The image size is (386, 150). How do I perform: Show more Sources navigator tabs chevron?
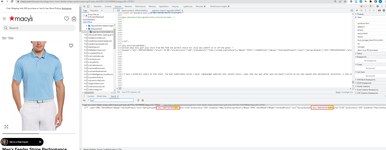[102, 11]
